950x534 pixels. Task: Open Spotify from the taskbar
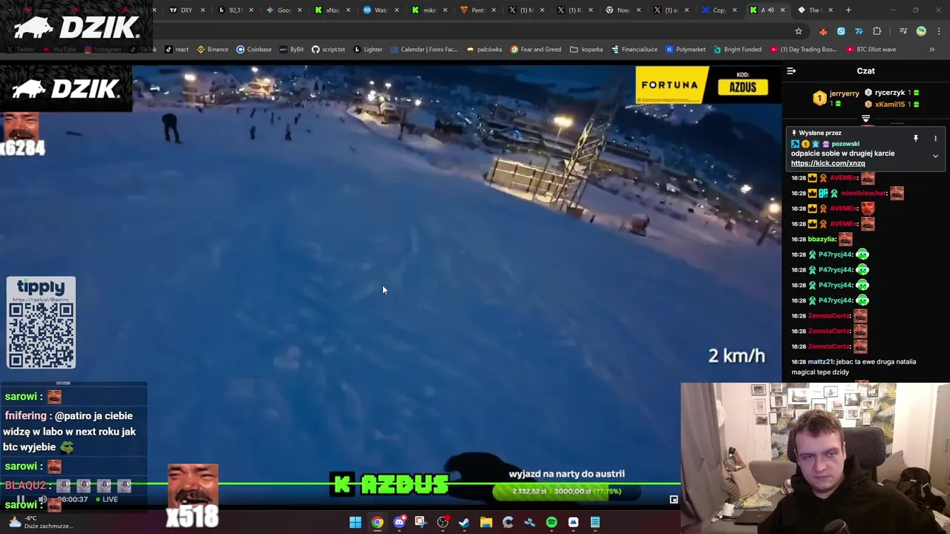pyautogui.click(x=551, y=522)
